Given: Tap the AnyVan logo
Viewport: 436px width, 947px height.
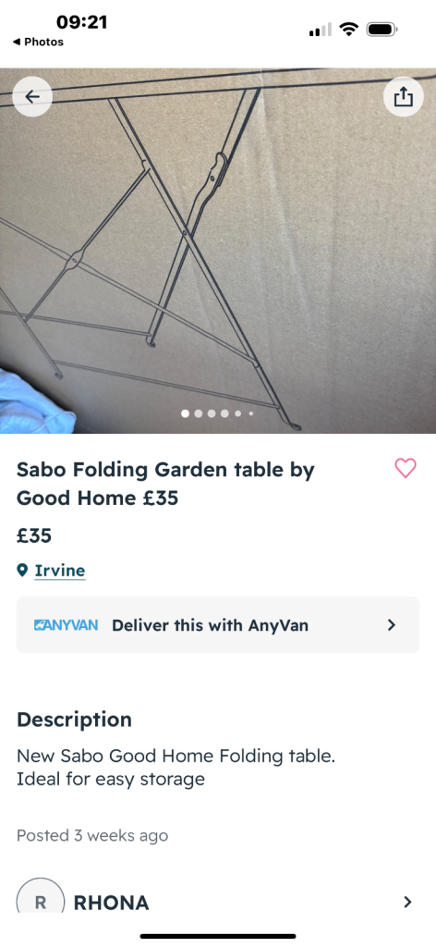Looking at the screenshot, I should [67, 624].
